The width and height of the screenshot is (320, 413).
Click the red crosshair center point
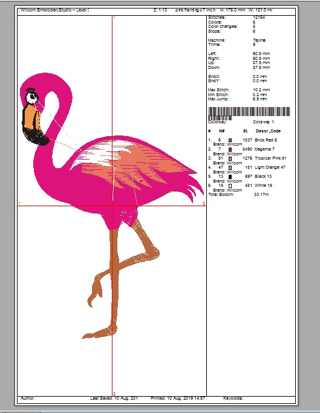[113, 206]
